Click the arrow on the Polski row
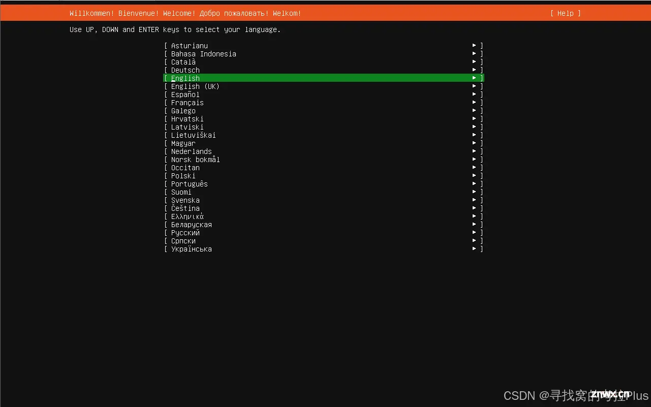 474,176
